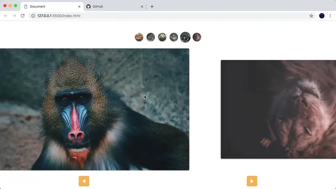Image resolution: width=336 pixels, height=189 pixels.
Task: Close the GitHub tab
Action: click(142, 7)
